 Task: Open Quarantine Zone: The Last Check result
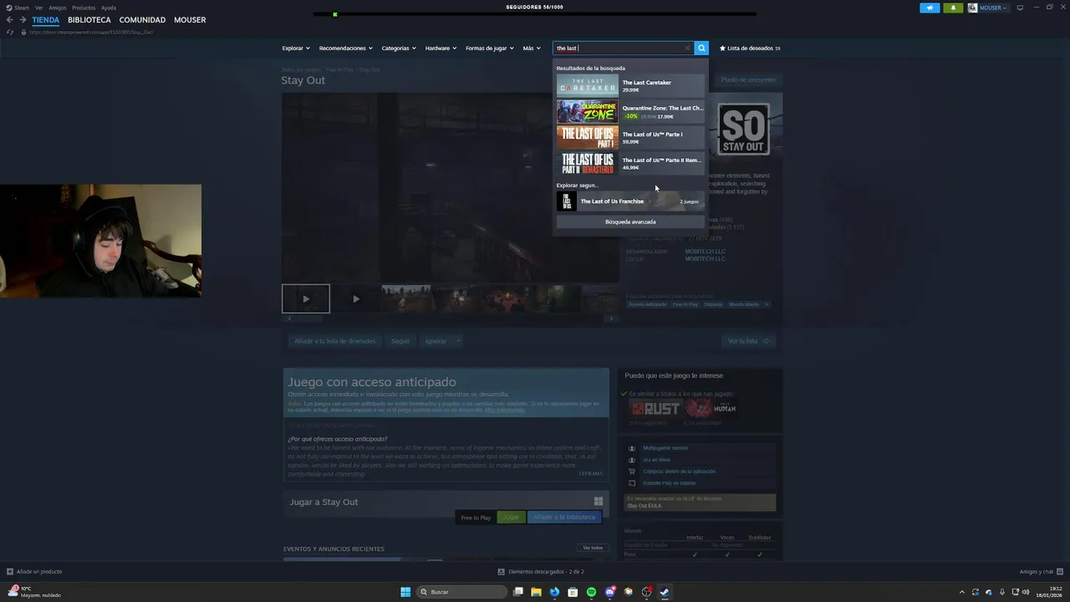click(630, 111)
